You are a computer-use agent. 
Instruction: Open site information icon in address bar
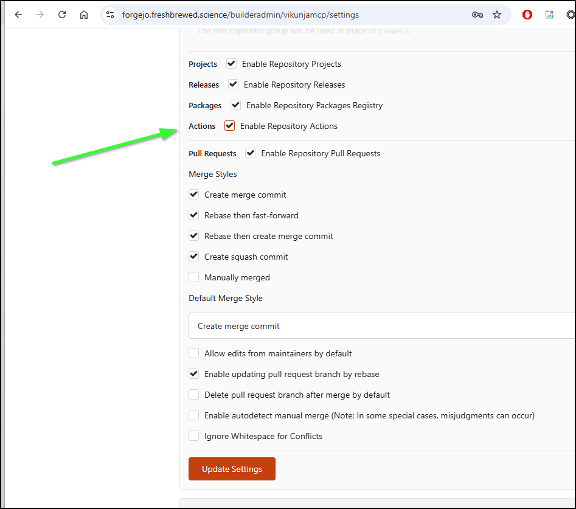click(x=109, y=15)
